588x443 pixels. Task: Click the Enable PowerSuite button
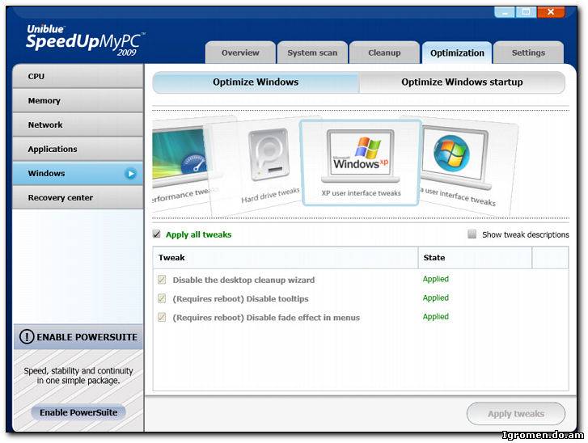tap(78, 412)
